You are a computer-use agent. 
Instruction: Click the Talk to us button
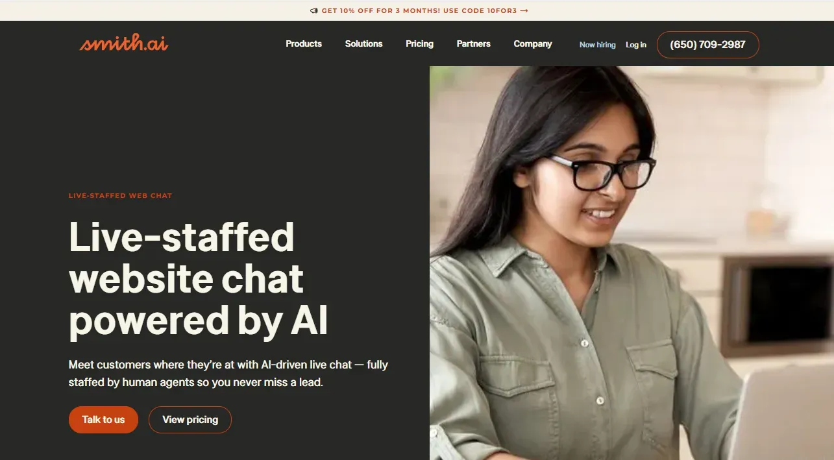103,420
